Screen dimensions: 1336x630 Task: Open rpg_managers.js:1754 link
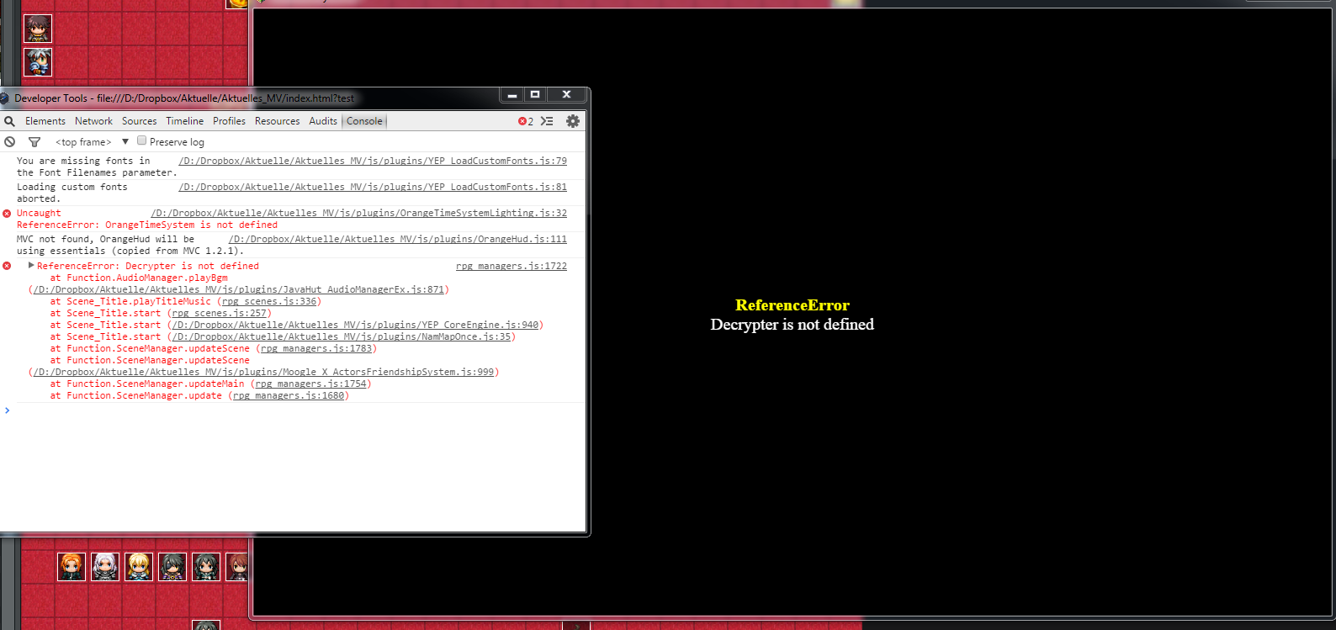coord(310,384)
